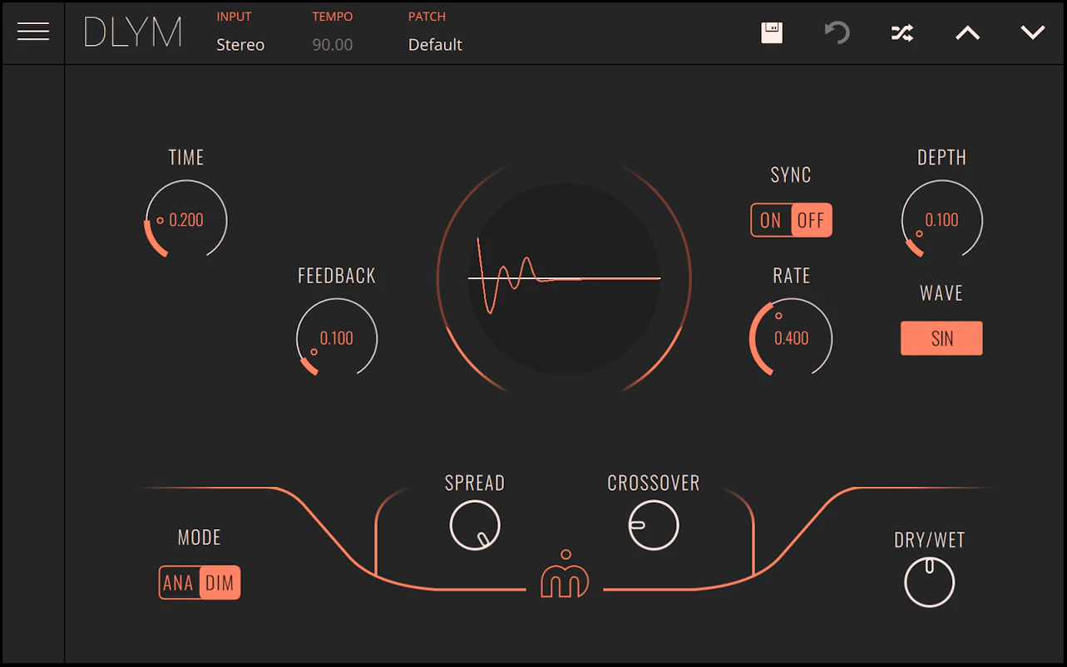Reset parameters using the undo arrow icon

[837, 32]
